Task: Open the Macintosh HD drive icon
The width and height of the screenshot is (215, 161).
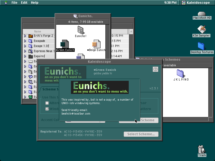Action: [202, 14]
